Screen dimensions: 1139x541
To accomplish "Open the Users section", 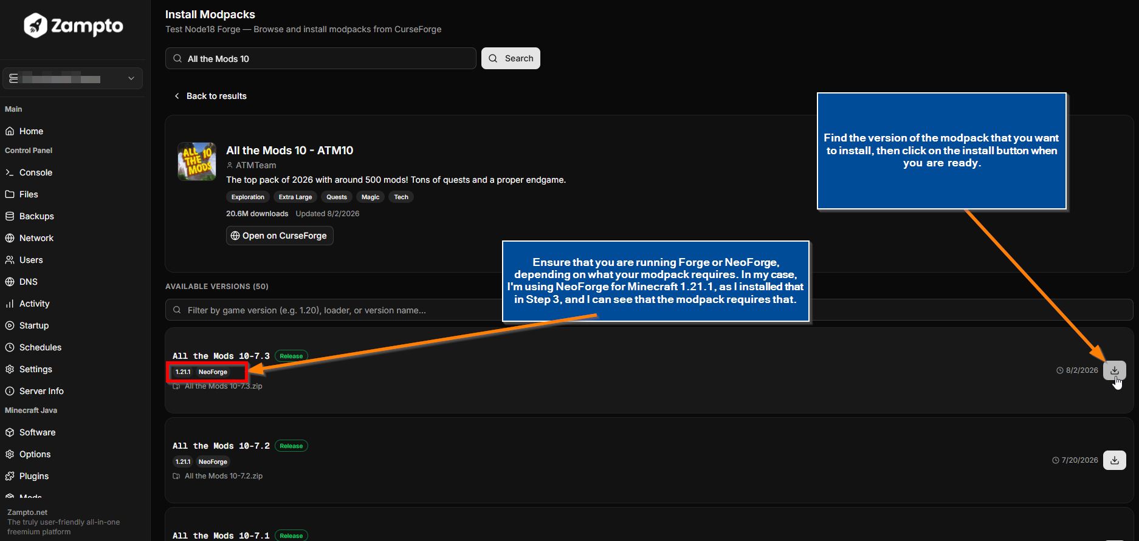I will 31,260.
